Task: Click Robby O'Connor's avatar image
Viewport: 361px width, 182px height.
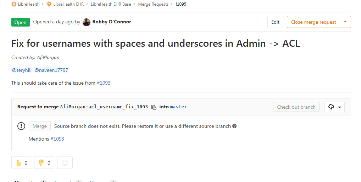Action: pos(87,22)
